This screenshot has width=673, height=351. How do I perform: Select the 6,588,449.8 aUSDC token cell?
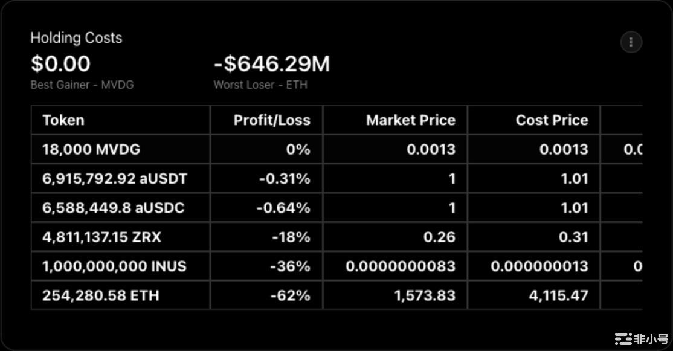tap(114, 208)
